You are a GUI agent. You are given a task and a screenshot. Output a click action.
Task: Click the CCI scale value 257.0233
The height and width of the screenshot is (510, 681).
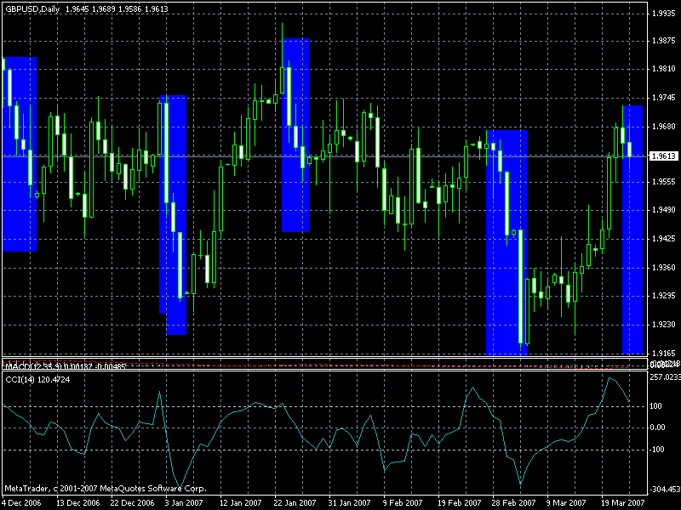click(665, 377)
